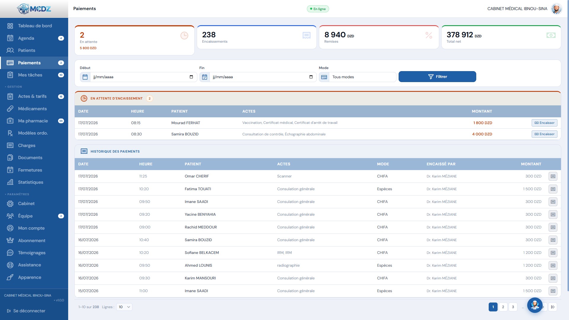Click calendar icon beside Fin field
The height and width of the screenshot is (320, 569).
[204, 77]
